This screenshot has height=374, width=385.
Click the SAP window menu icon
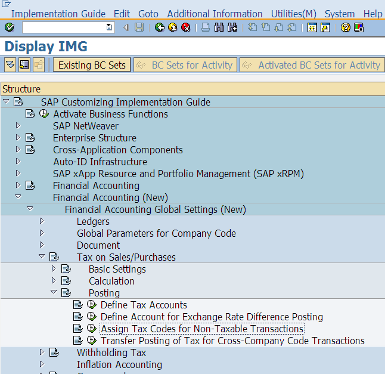pos(6,4)
